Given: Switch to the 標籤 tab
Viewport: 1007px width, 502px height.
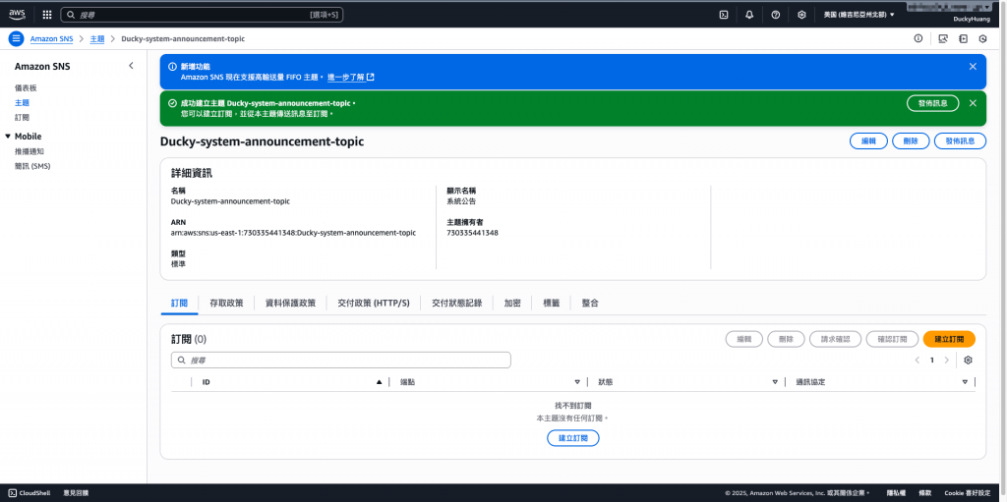Looking at the screenshot, I should (x=551, y=303).
